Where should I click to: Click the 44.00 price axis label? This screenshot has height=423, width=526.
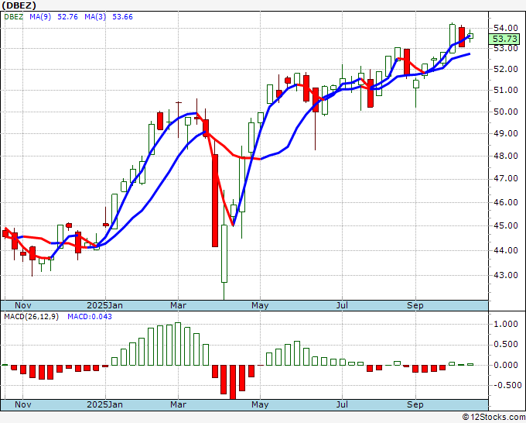pyautogui.click(x=506, y=250)
